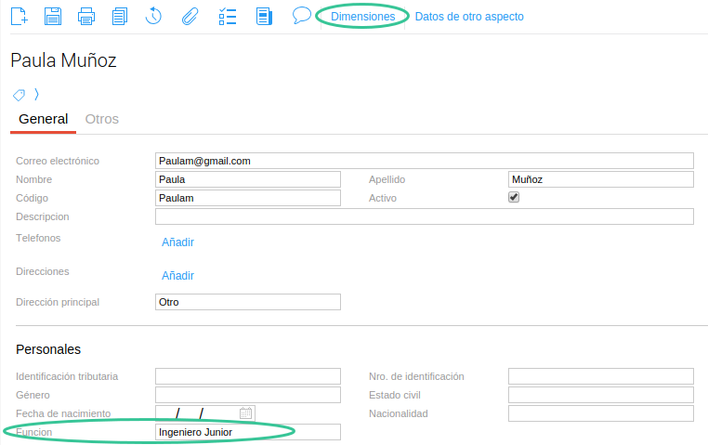Expand the chevron next to the tag icon

(x=36, y=94)
